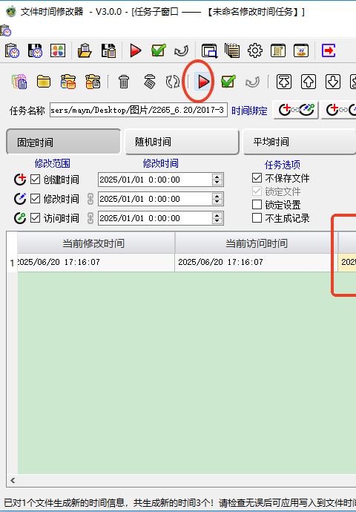The height and width of the screenshot is (512, 356).
Task: Uncheck the 不保存文件 option
Action: [x=257, y=178]
